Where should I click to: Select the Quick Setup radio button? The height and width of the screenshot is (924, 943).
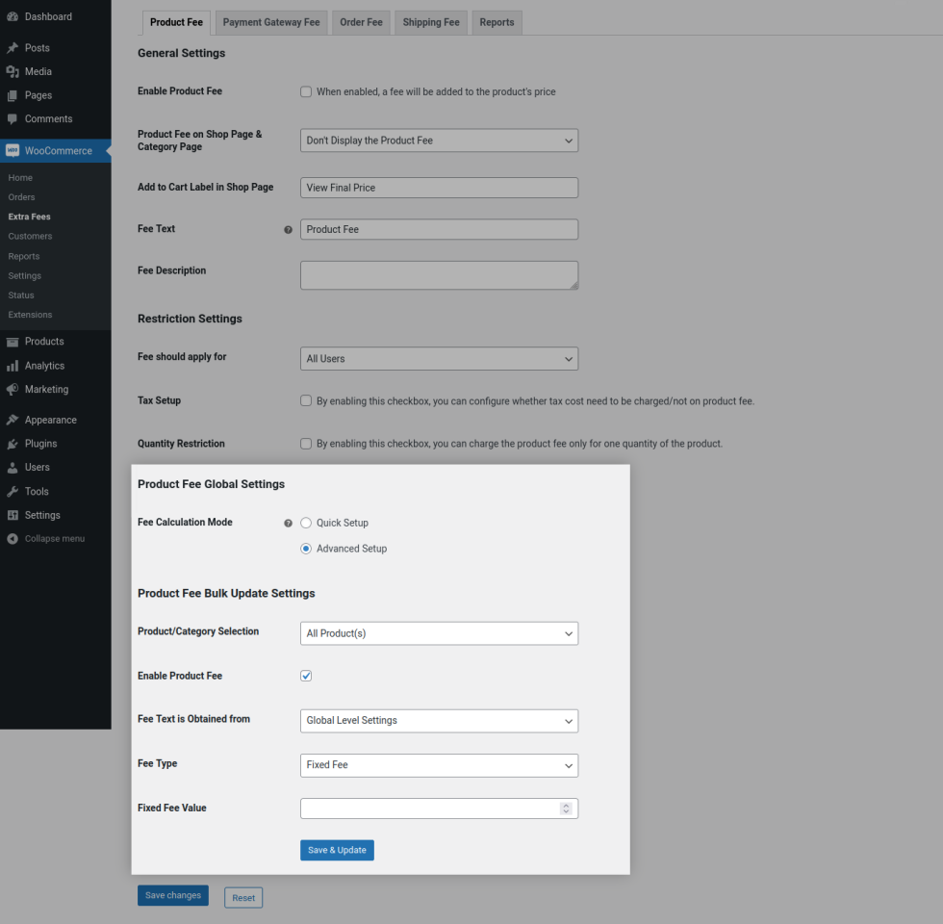coord(306,523)
